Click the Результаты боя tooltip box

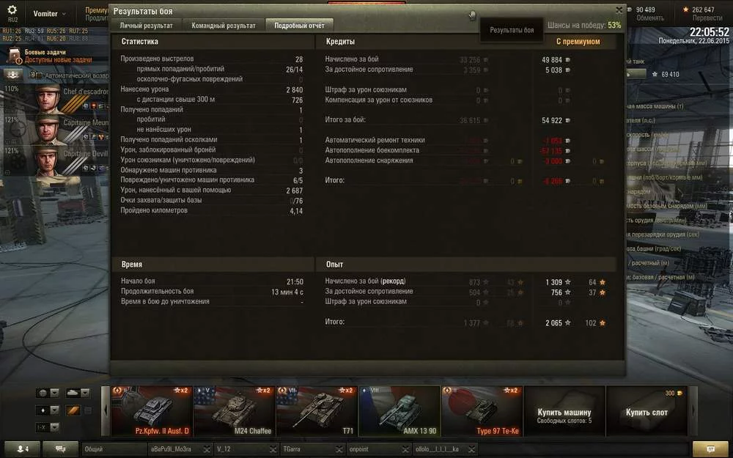(x=512, y=30)
